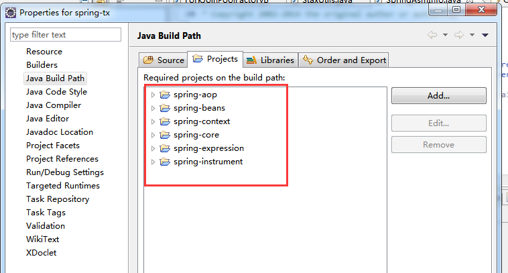Image resolution: width=508 pixels, height=273 pixels.
Task: Select Task Repository page
Action: (x=58, y=199)
